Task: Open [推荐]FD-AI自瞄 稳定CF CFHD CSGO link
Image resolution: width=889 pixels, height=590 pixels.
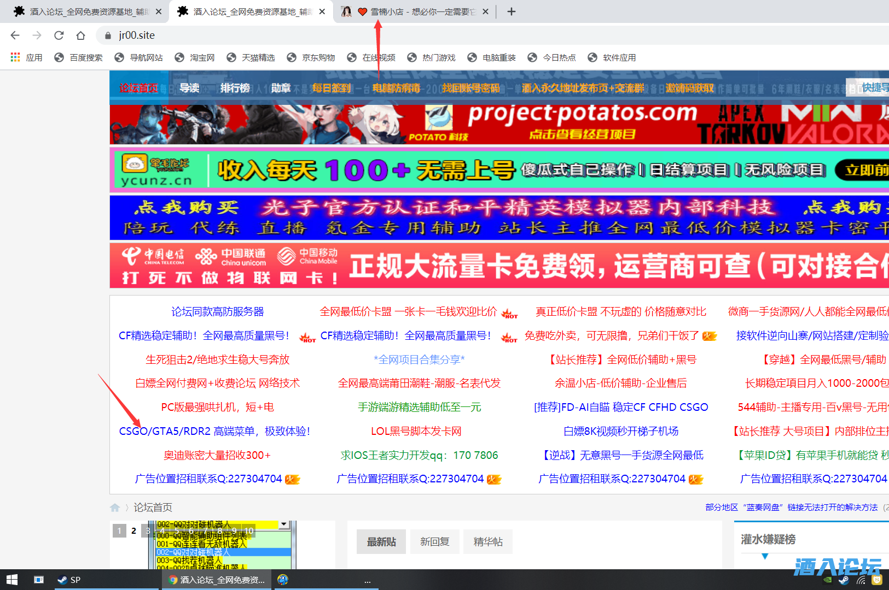Action: (621, 407)
